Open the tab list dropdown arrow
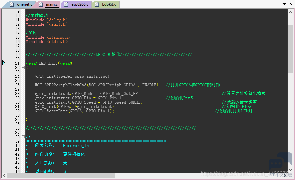Viewport: 295px width, 180px height. [284, 4]
